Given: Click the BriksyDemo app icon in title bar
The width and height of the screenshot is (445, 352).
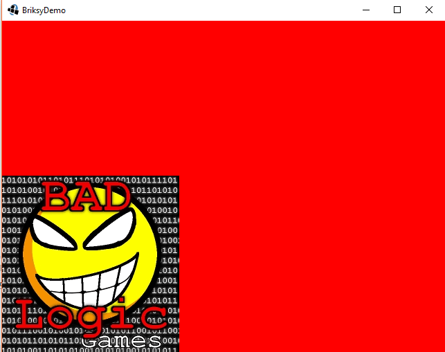Looking at the screenshot, I should pos(13,10).
